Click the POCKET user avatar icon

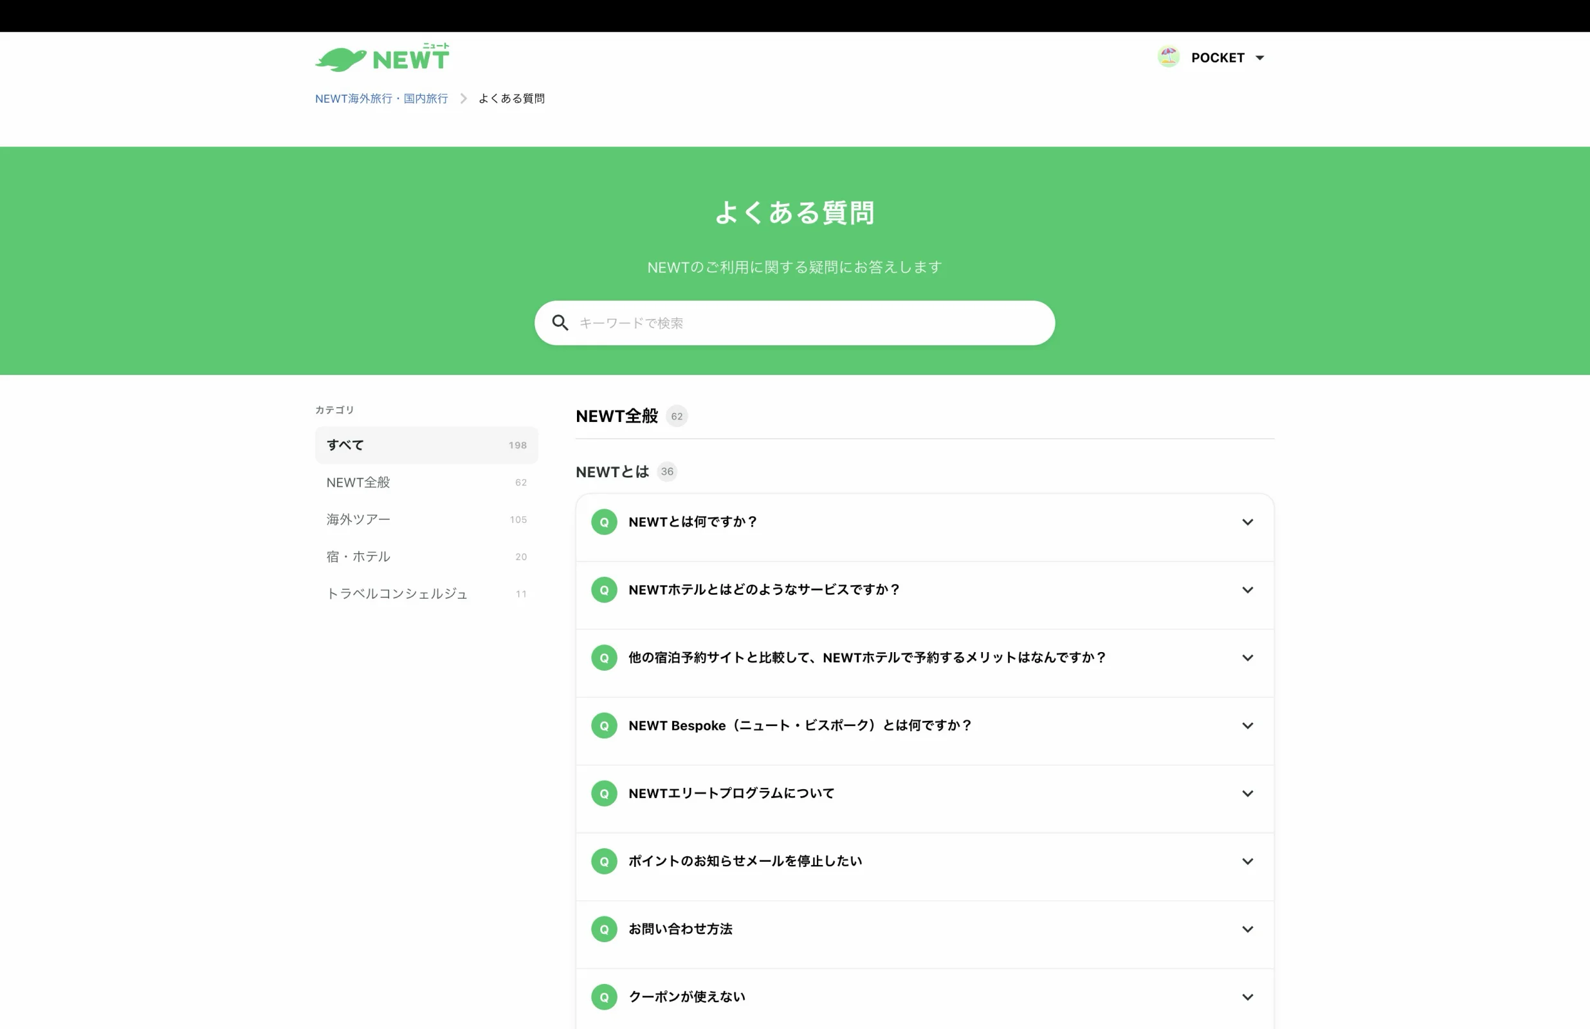point(1169,57)
